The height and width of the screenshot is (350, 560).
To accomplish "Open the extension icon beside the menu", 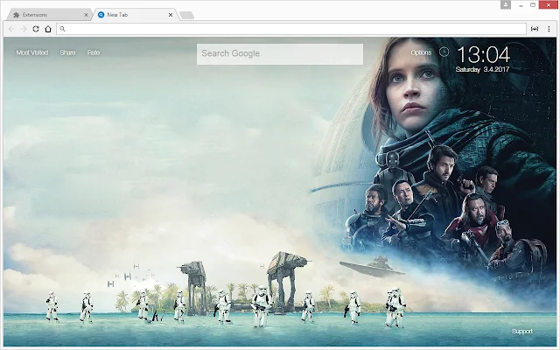I will [535, 29].
